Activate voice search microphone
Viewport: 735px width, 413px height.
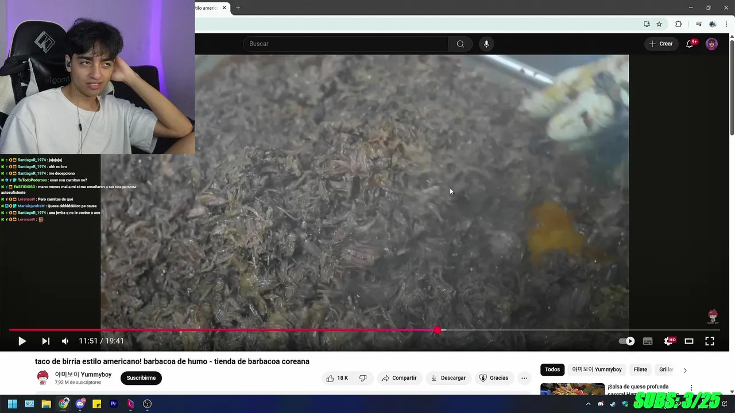(x=486, y=44)
